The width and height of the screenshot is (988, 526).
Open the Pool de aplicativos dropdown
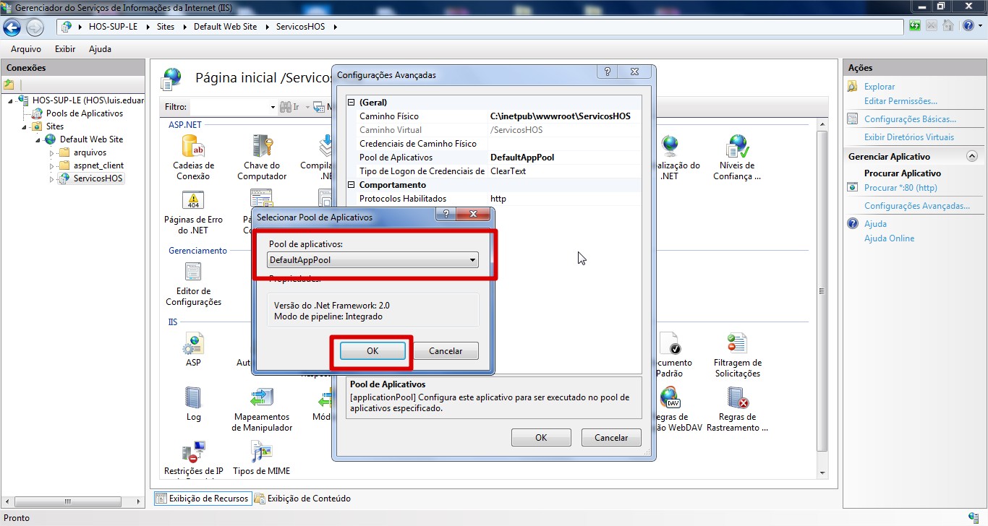pos(472,260)
